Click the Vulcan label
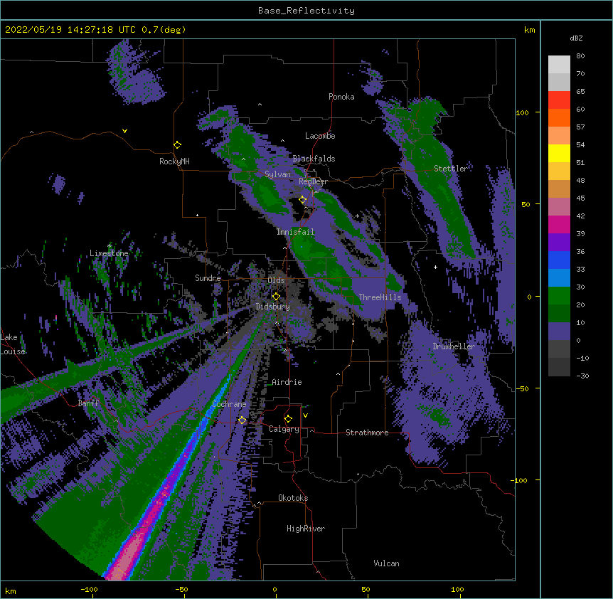613x599 pixels. pos(386,563)
